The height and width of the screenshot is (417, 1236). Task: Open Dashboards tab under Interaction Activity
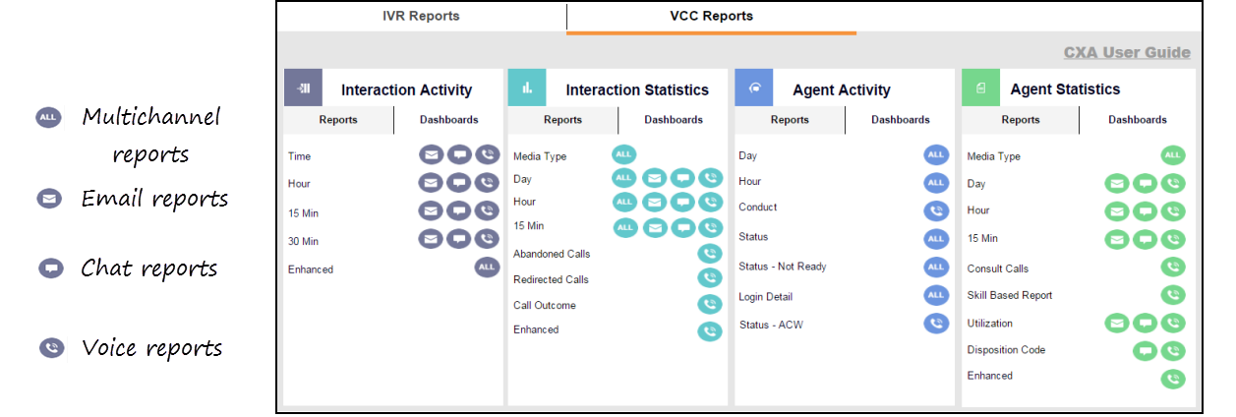448,120
